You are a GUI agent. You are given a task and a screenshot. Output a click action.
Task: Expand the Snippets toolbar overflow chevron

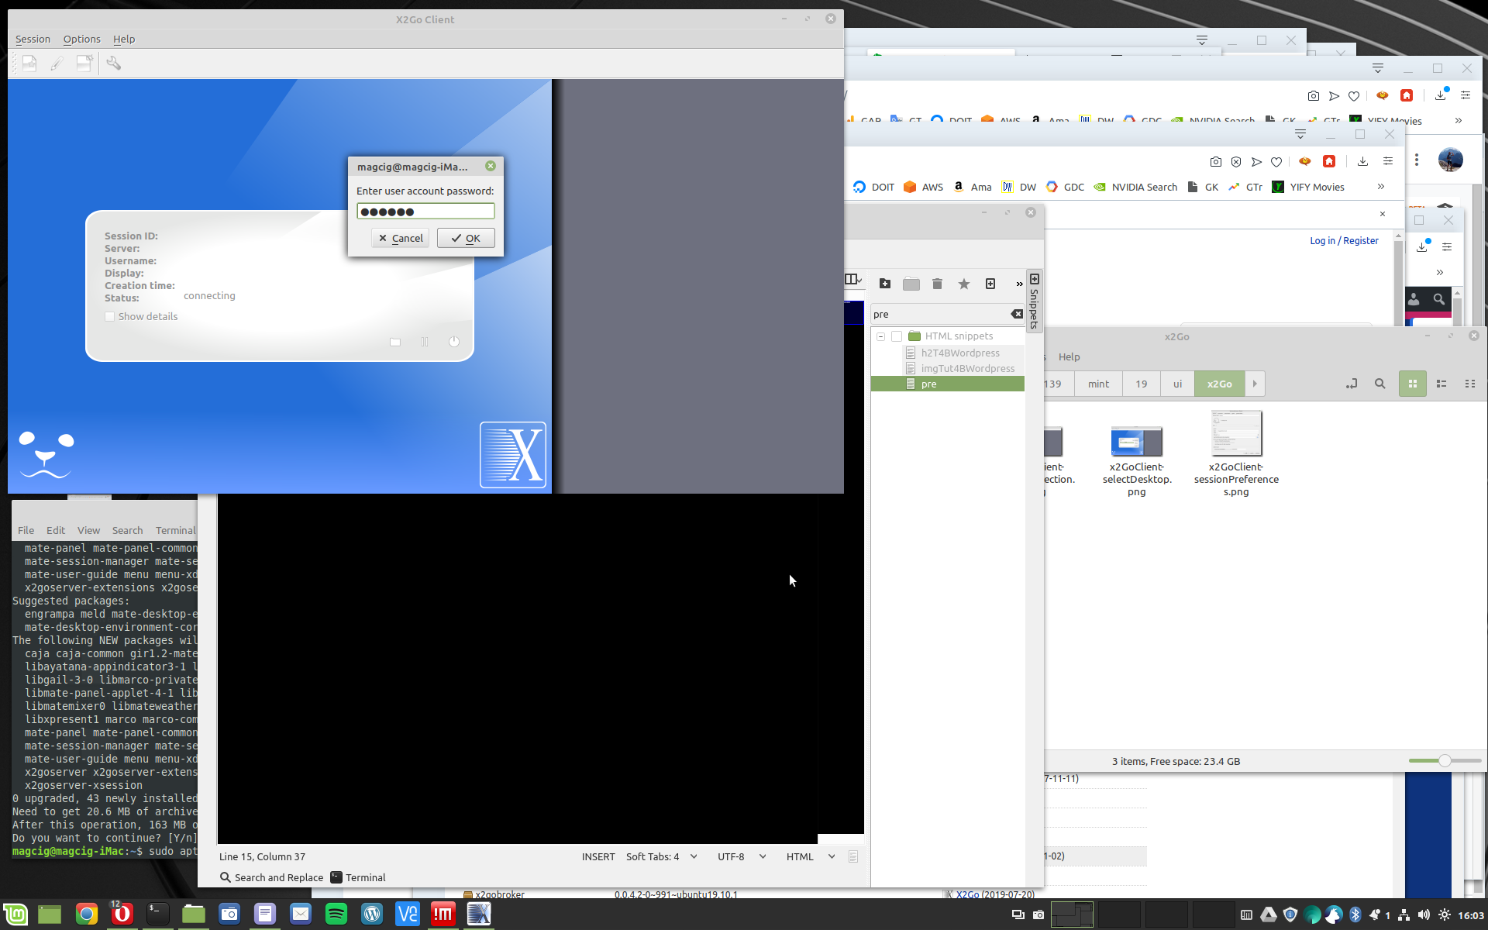1019,284
